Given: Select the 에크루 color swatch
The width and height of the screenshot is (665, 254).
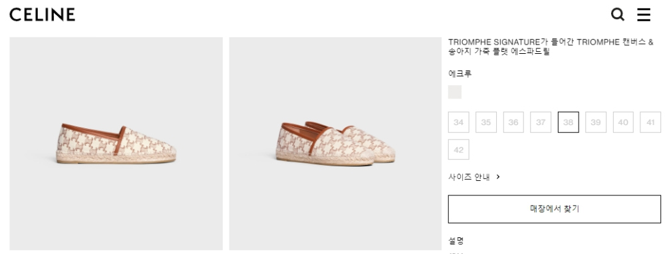Looking at the screenshot, I should click(x=455, y=92).
